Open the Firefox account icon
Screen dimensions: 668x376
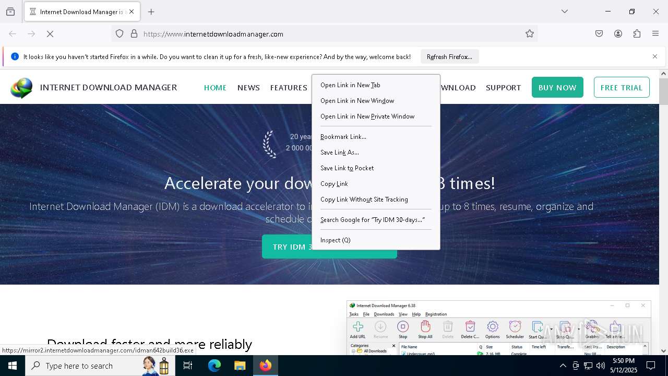point(618,34)
